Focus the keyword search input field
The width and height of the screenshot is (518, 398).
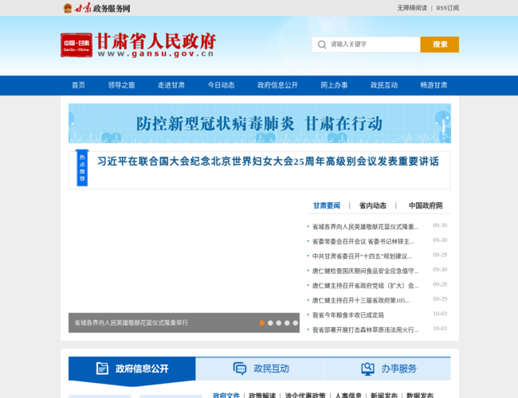pos(371,45)
